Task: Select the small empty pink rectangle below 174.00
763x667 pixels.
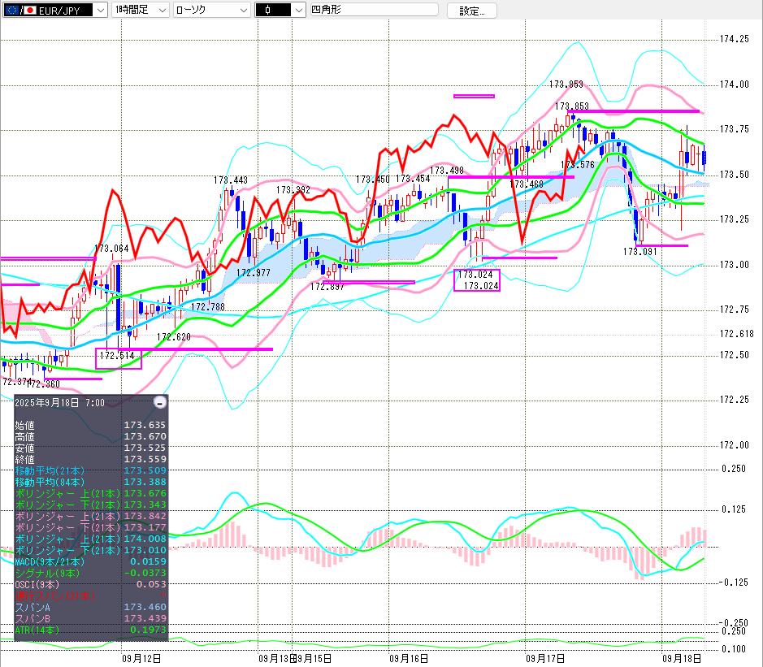Action: (474, 96)
